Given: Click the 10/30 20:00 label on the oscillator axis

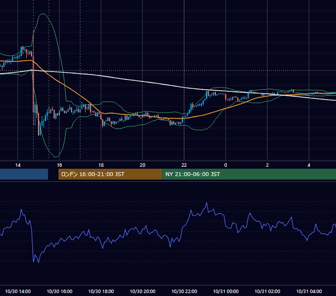Looking at the screenshot, I should pos(142,291).
